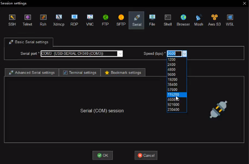Choose the Telnet session type
249x164 pixels.
pos(27,20)
